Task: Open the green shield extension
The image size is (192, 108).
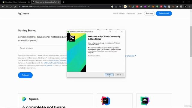Action: click(157, 7)
